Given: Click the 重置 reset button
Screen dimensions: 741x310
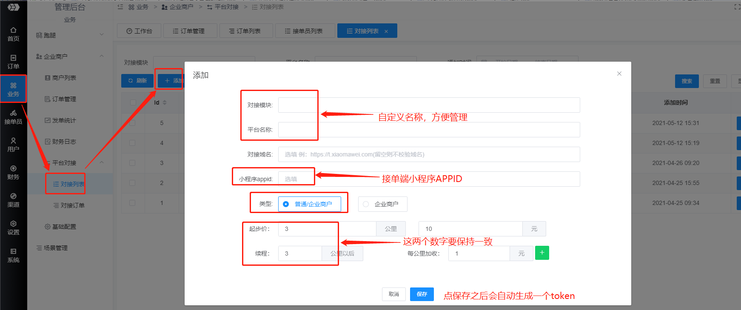Looking at the screenshot, I should click(715, 81).
